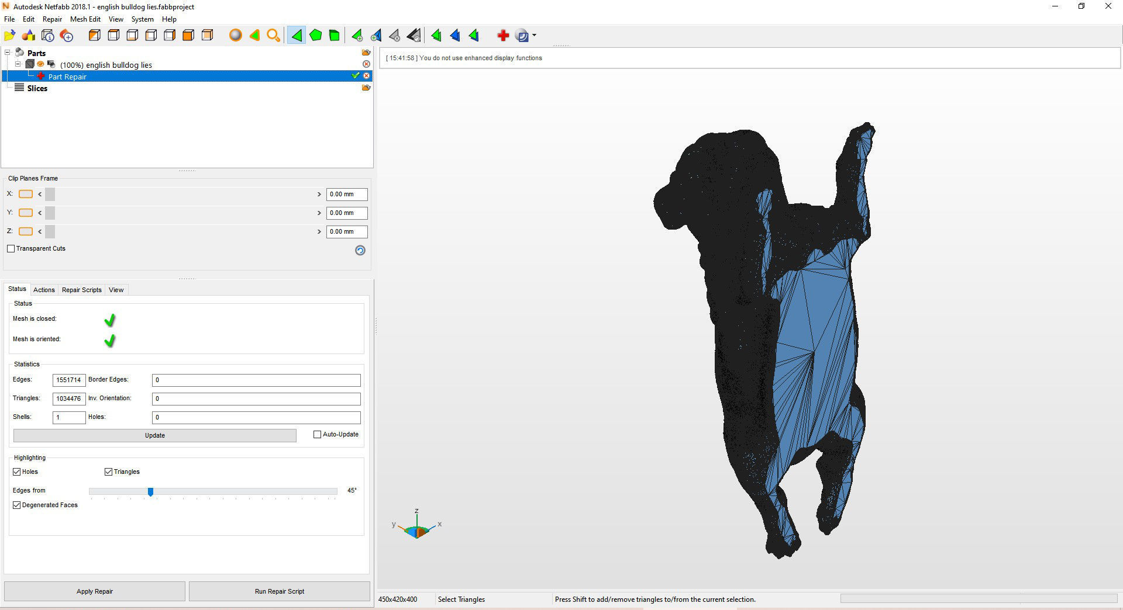The width and height of the screenshot is (1123, 610).
Task: Click the green triangle with plus icon
Action: click(357, 36)
